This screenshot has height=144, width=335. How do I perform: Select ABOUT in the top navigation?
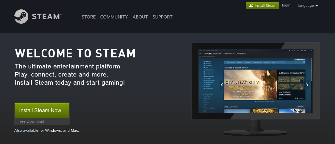[x=140, y=17]
